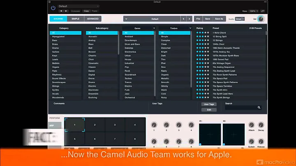
Task: Click the File button
Action: (x=198, y=19)
